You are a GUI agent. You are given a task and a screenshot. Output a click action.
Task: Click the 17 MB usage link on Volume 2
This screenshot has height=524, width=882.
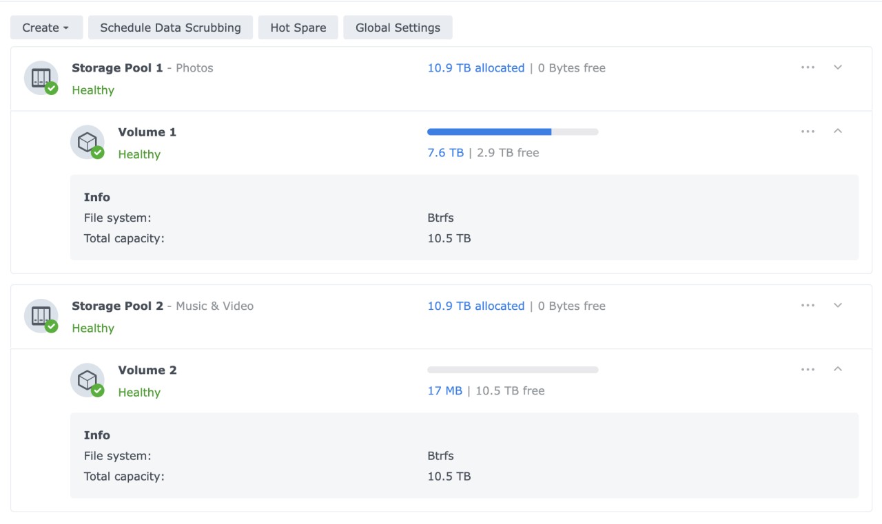tap(444, 390)
